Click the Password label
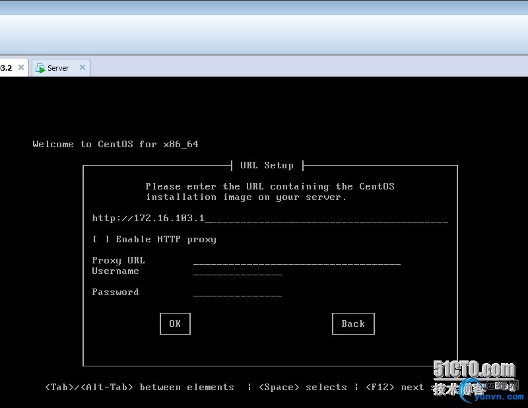 115,292
